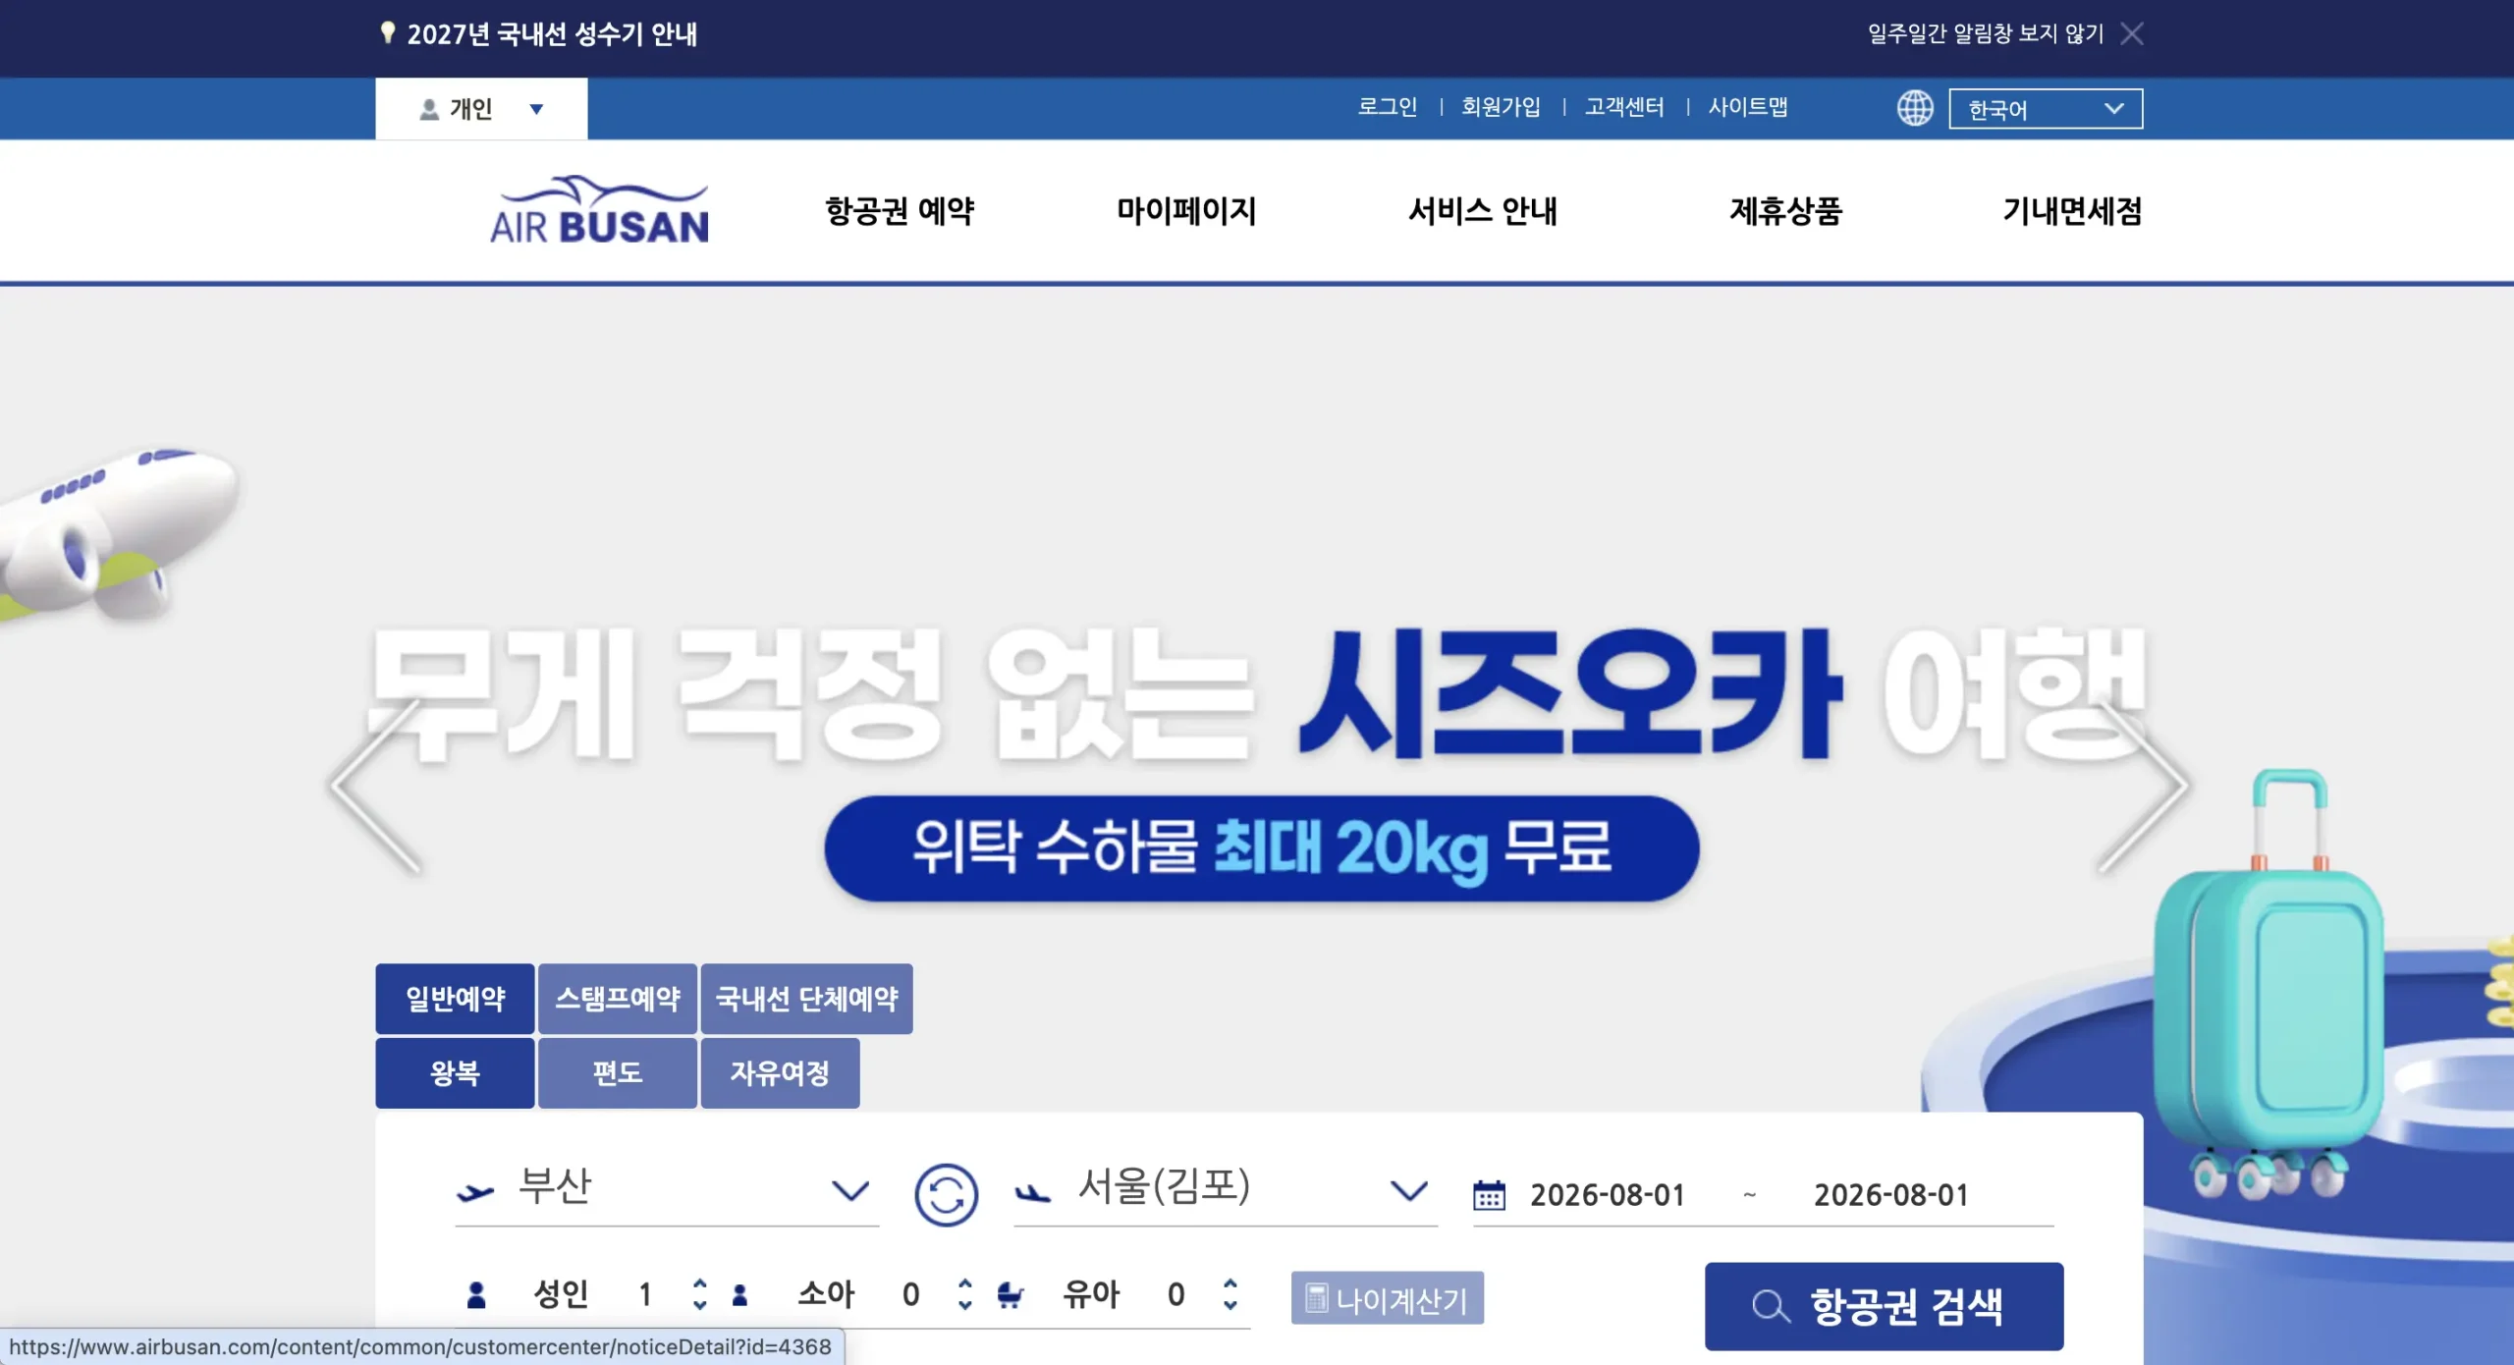
Task: Choose the 자유여정 multi-city option
Action: pyautogui.click(x=780, y=1073)
